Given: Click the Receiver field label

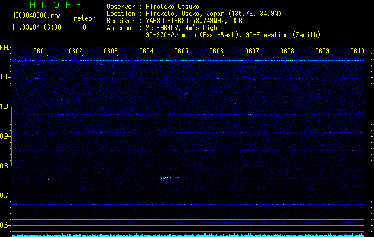Looking at the screenshot, I should 121,21.
